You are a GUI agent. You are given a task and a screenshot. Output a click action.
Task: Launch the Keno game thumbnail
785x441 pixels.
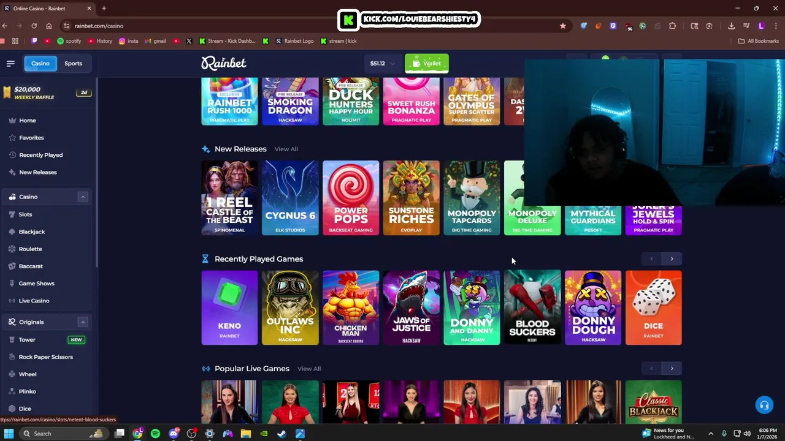pyautogui.click(x=229, y=307)
